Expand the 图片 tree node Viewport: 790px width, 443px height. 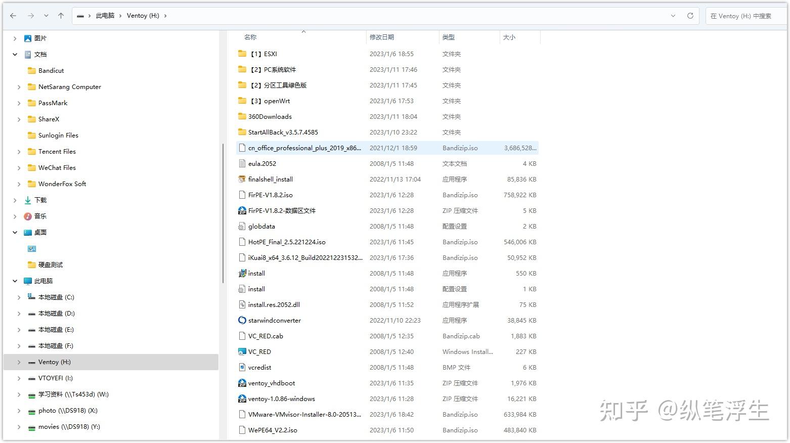15,38
